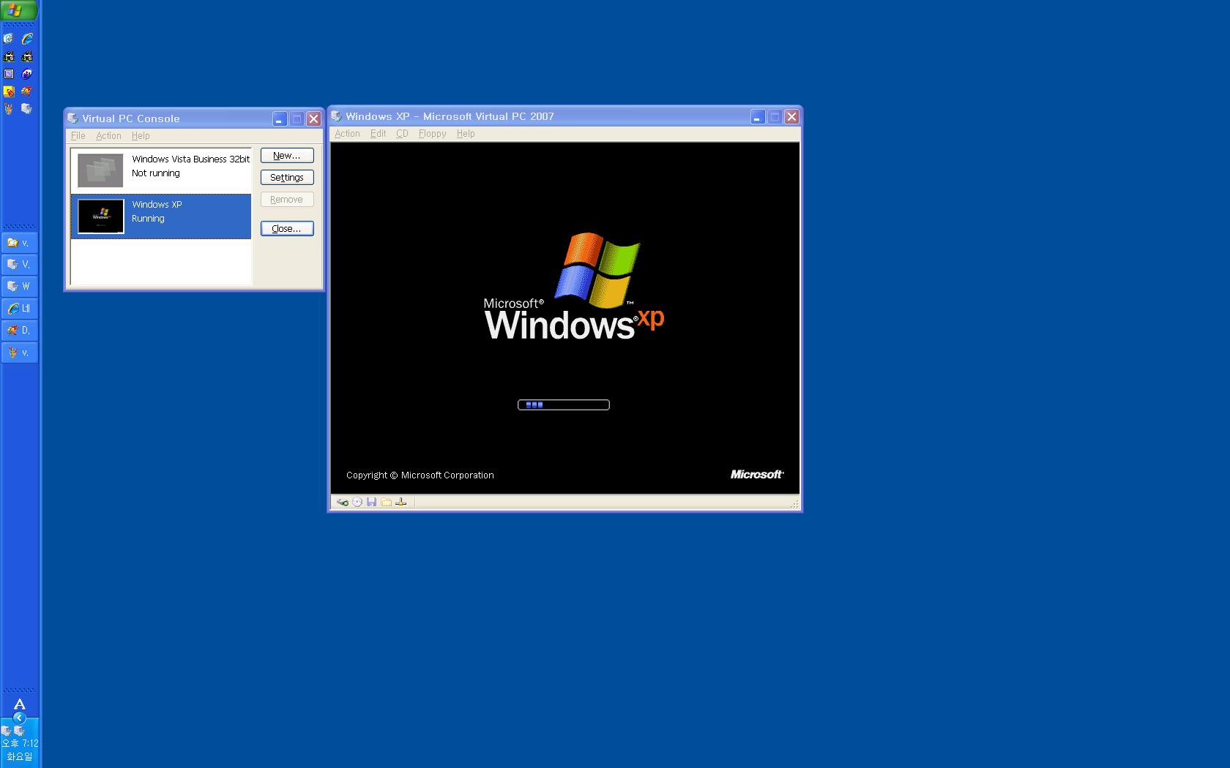Click the Remove button

287,200
